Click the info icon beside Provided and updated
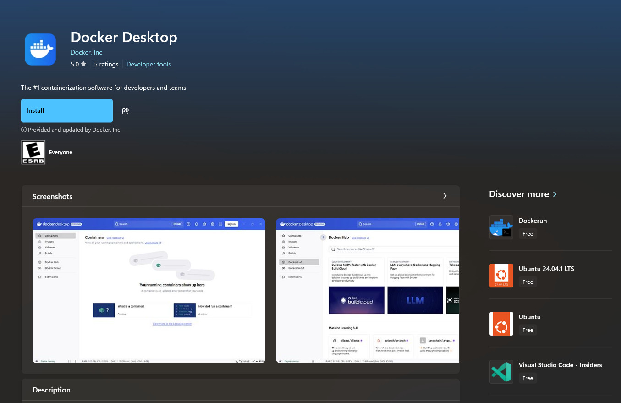Screen dimensions: 621x403 click(x=24, y=130)
